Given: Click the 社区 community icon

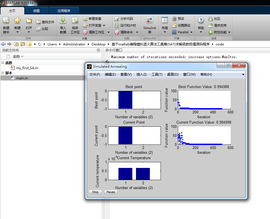Looking at the screenshot, I should (210, 19).
